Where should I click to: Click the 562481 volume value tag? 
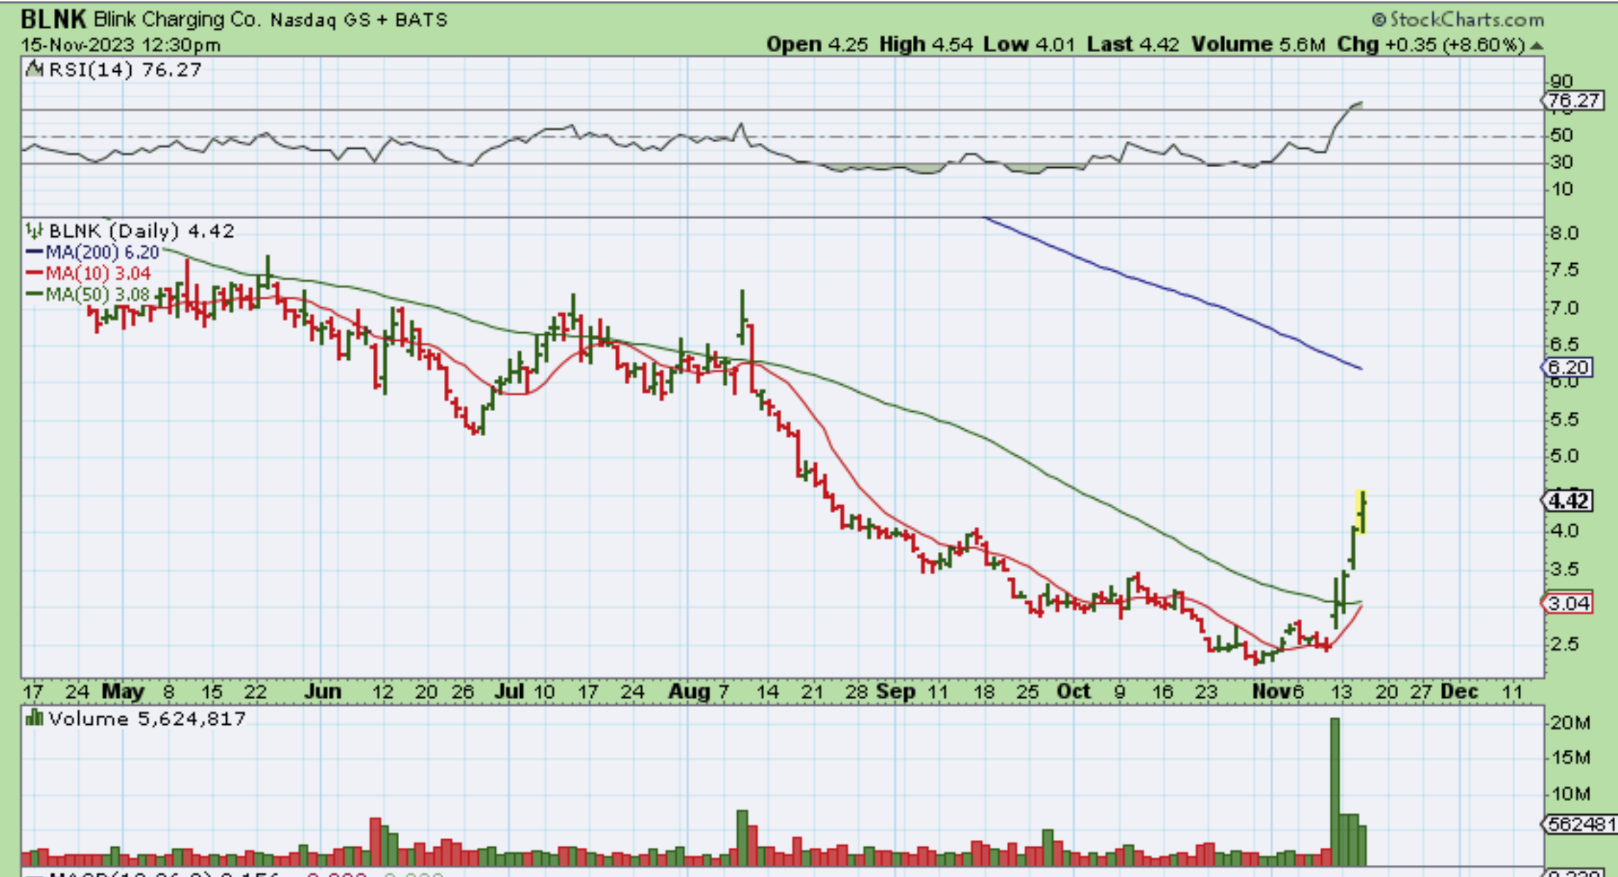click(1581, 824)
